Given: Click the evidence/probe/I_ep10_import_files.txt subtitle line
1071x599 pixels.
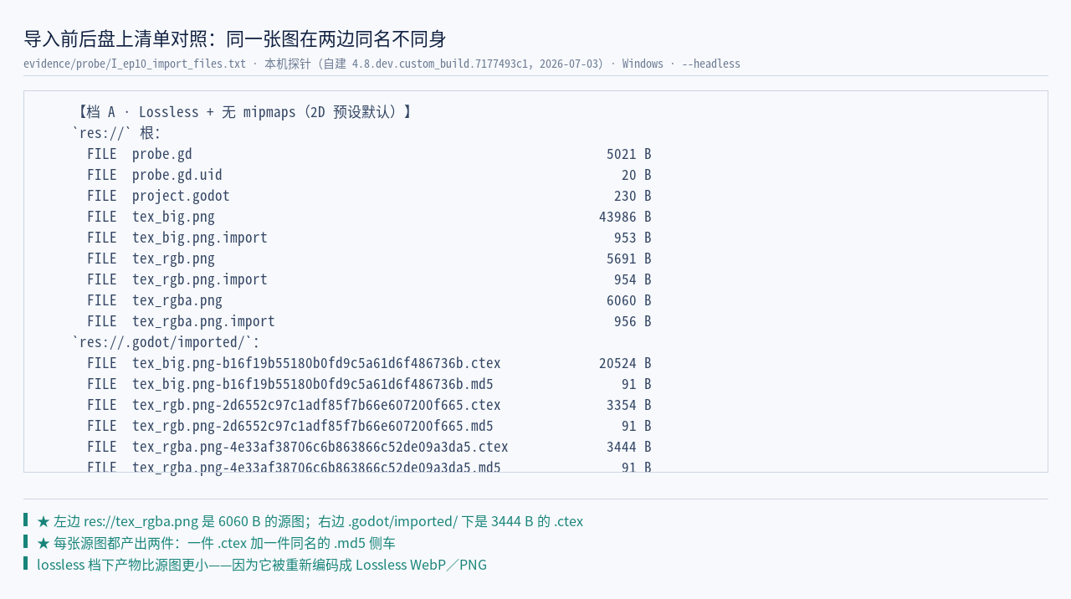Looking at the screenshot, I should coord(382,64).
